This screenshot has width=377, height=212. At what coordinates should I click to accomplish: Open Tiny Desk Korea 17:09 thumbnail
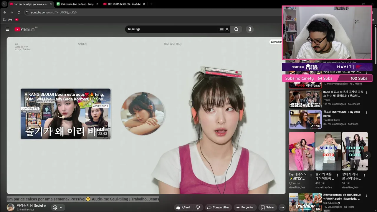[x=305, y=119]
